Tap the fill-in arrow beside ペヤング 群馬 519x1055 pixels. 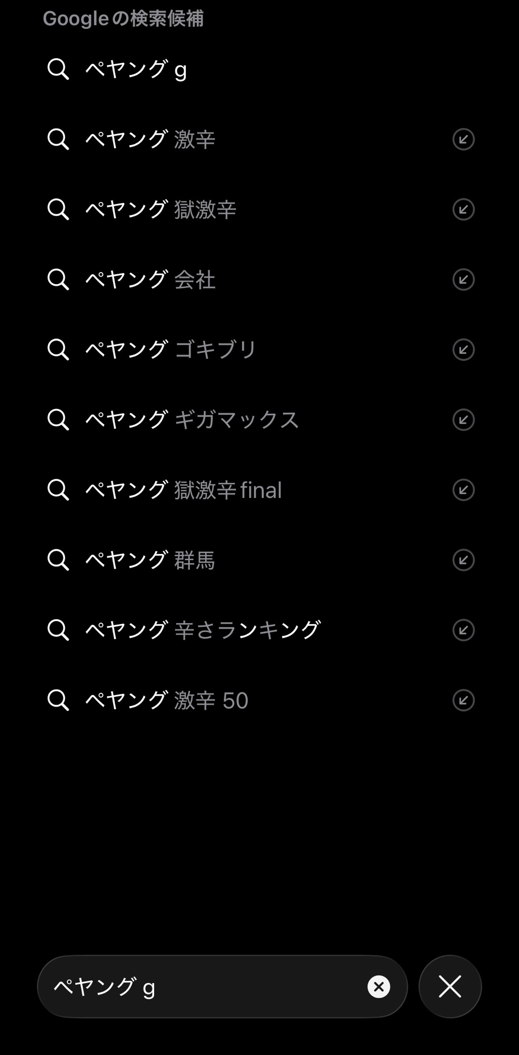click(463, 560)
